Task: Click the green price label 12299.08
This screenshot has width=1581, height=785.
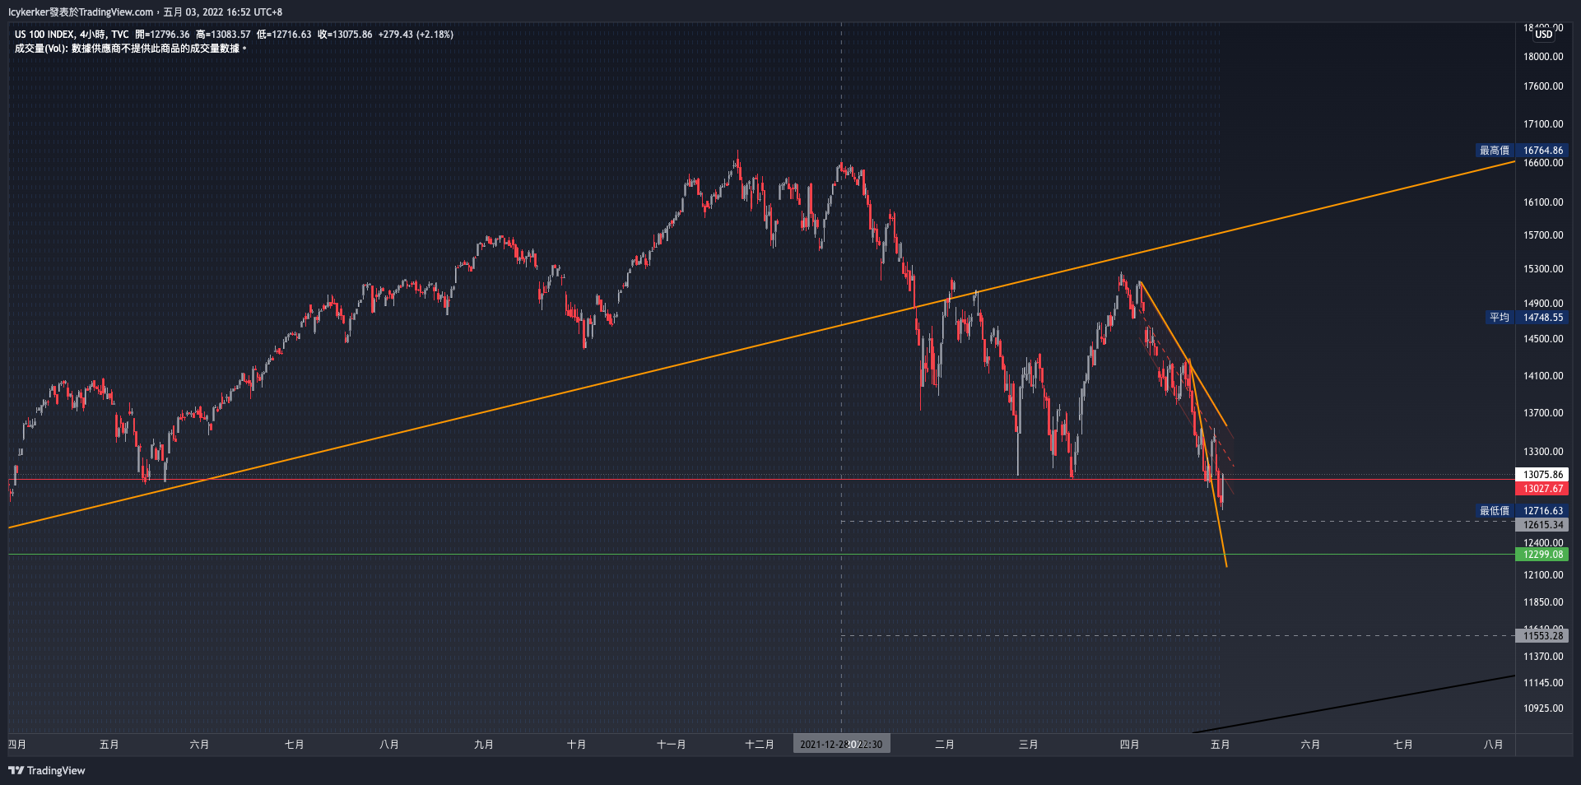Action: click(x=1541, y=555)
